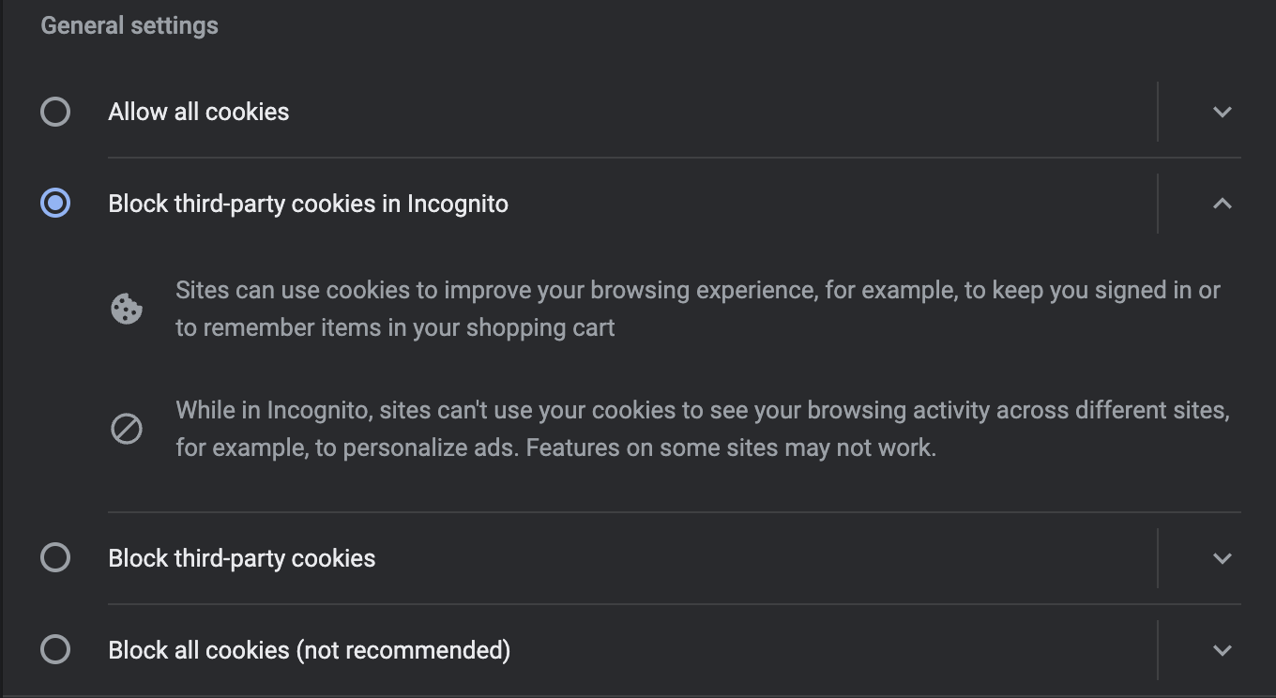Click the phrase to personalize ads
This screenshot has width=1276, height=698.
pos(417,448)
